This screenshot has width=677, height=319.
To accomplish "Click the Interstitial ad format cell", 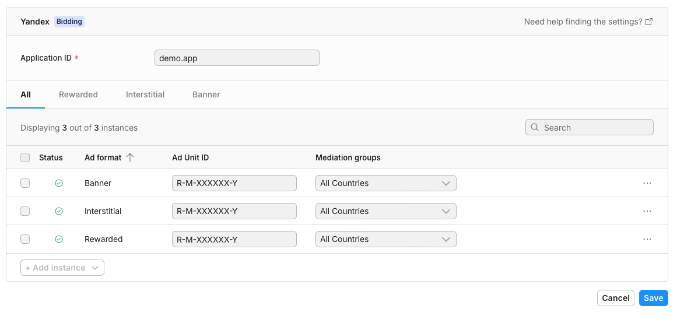I will coord(103,211).
